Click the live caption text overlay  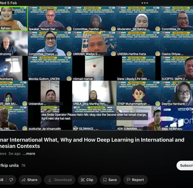tap(94, 117)
